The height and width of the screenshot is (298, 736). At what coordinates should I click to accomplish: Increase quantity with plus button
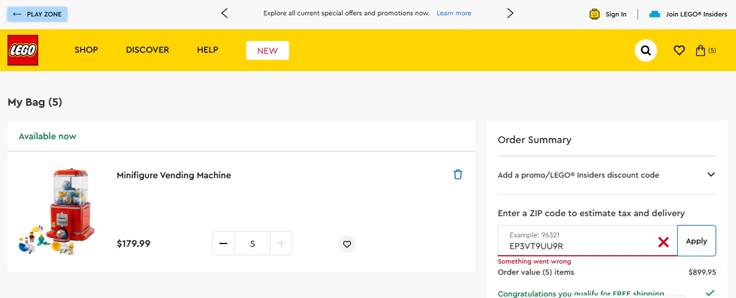pyautogui.click(x=281, y=244)
